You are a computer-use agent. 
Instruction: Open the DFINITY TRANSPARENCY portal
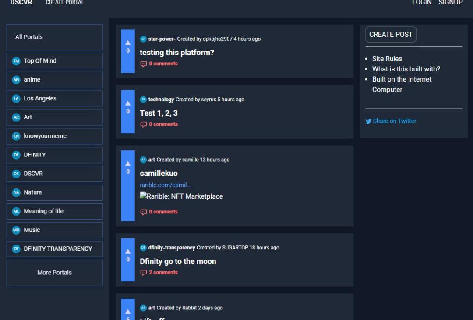(x=58, y=249)
